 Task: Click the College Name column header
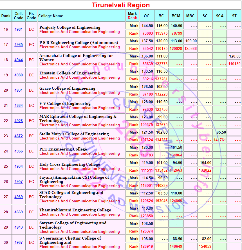tap(51, 16)
